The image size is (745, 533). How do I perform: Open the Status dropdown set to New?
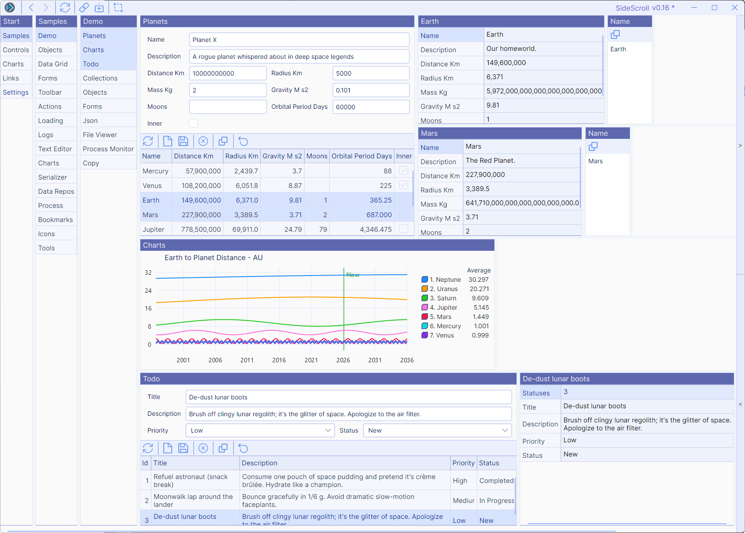437,430
